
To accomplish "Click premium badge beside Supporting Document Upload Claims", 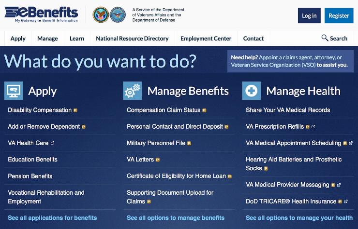I will [x=149, y=202].
